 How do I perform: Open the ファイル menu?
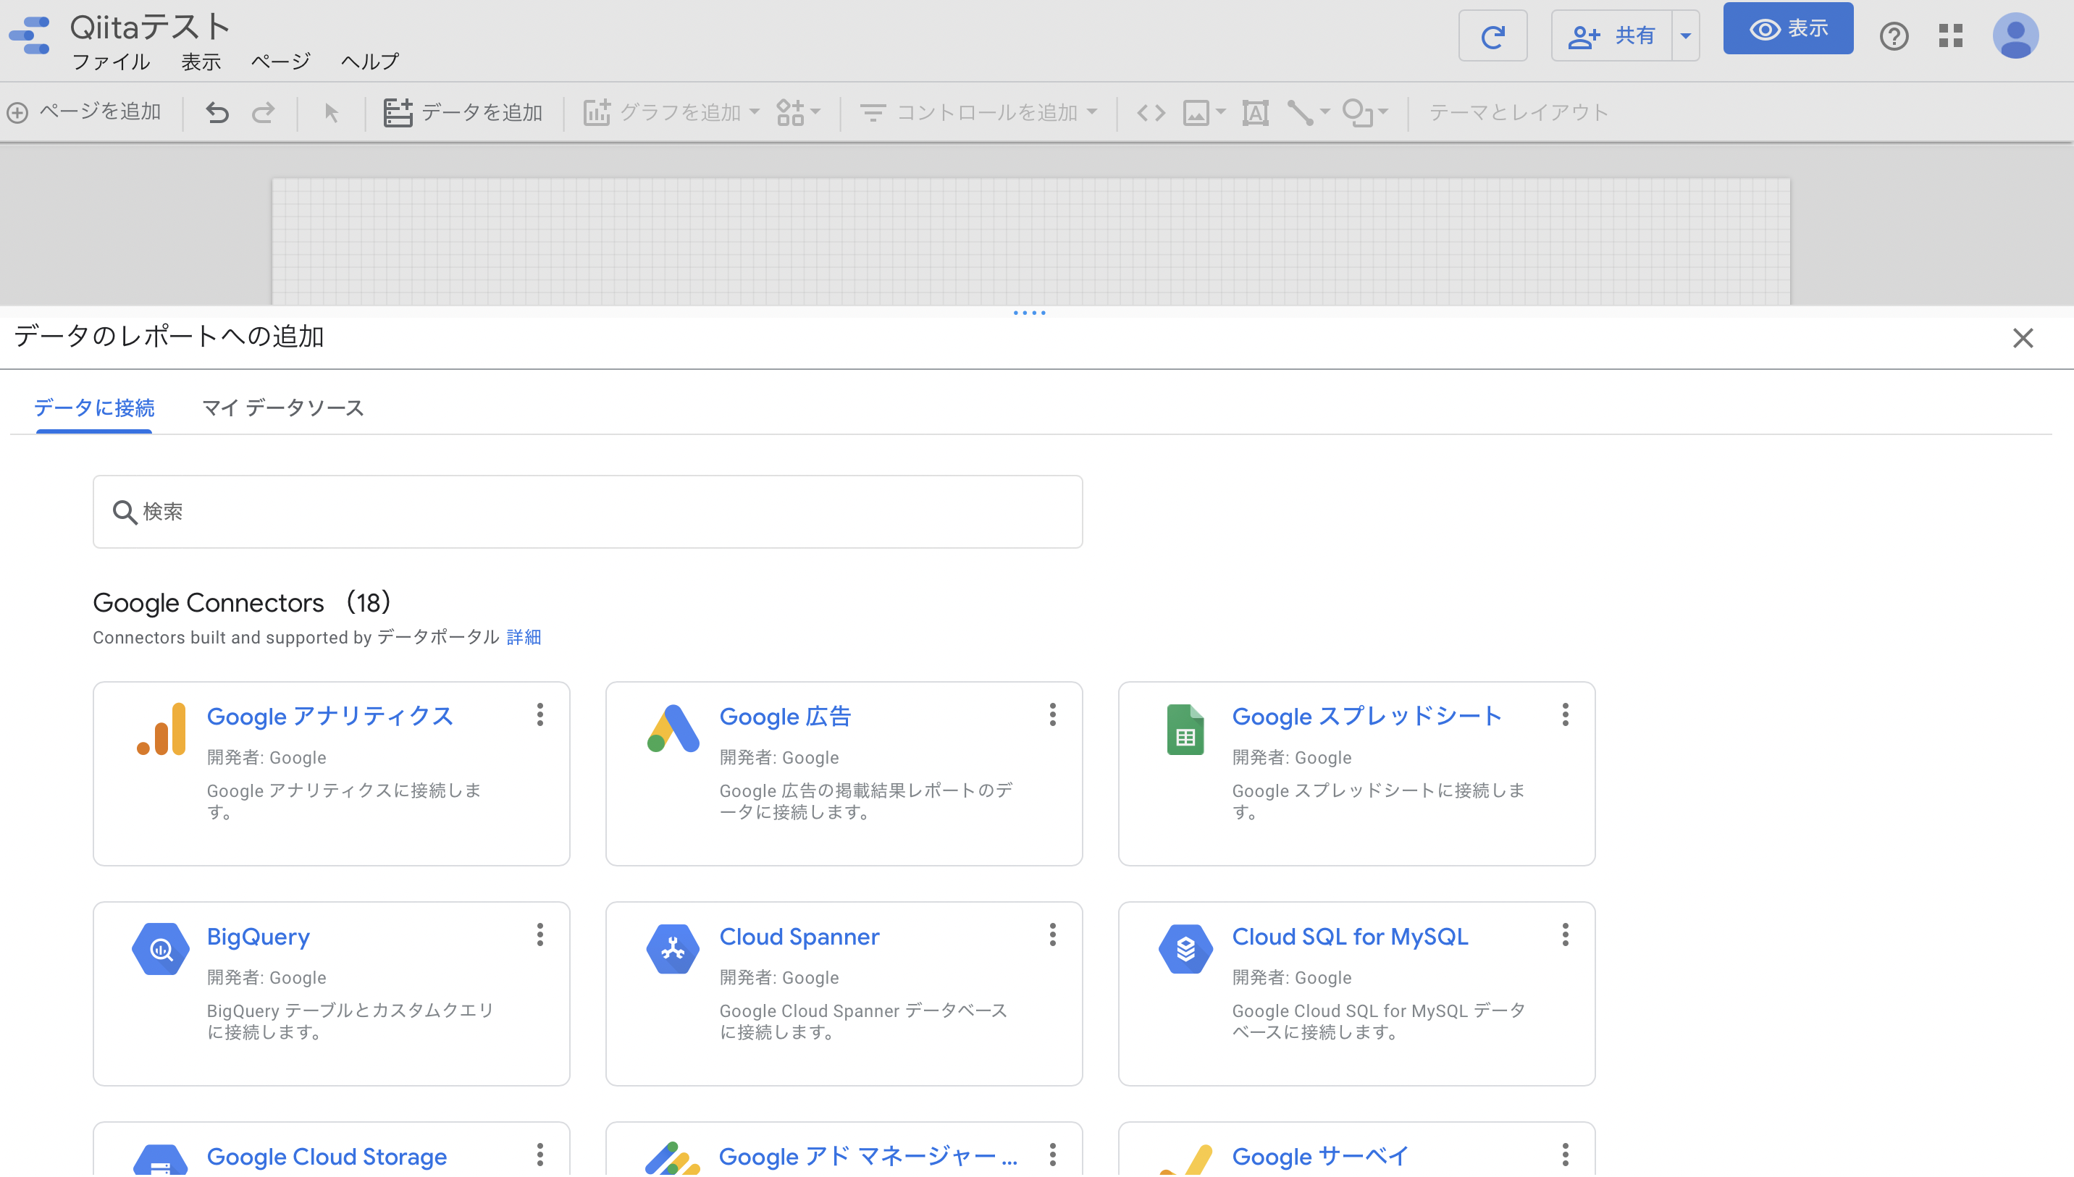click(x=111, y=62)
